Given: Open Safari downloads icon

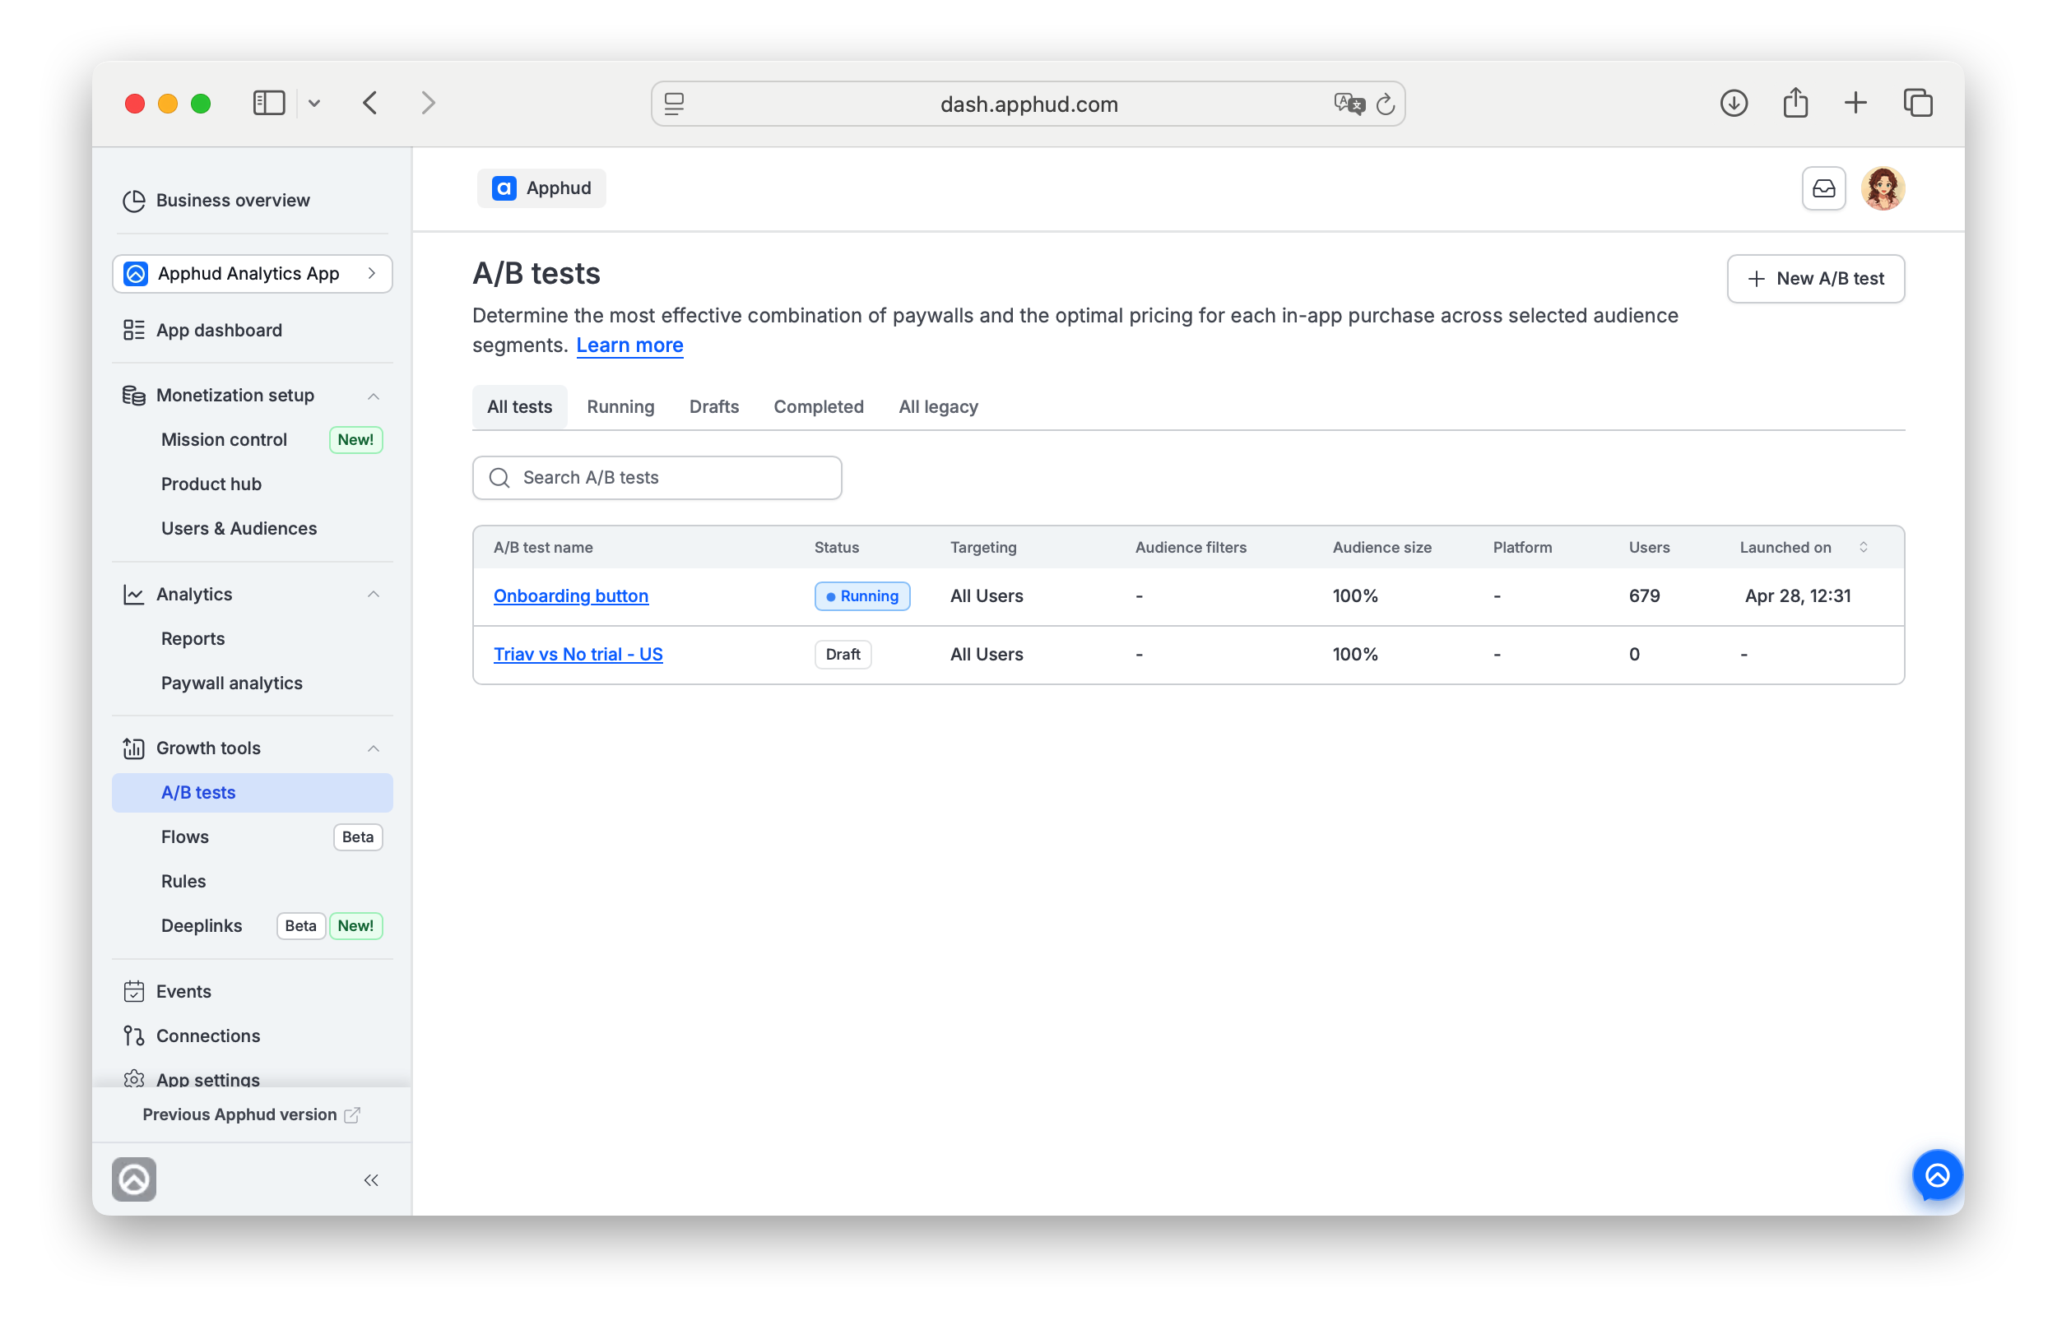Looking at the screenshot, I should click(1734, 104).
